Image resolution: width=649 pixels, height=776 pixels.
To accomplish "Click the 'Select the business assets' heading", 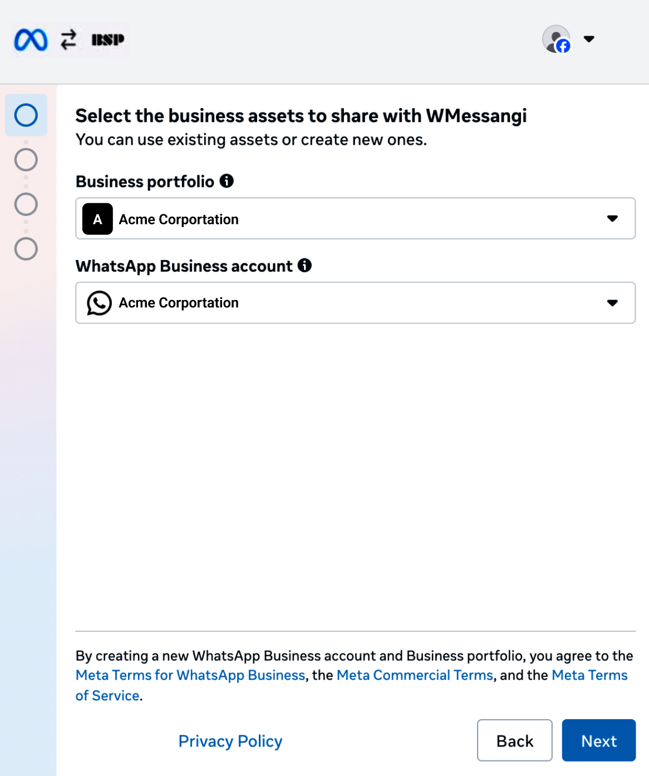I will (301, 116).
